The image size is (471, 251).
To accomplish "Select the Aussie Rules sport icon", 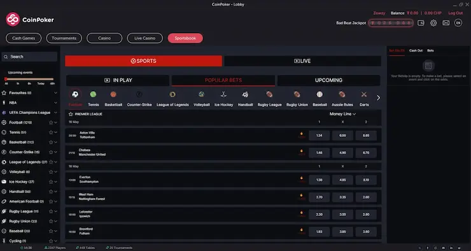I will pos(342,94).
